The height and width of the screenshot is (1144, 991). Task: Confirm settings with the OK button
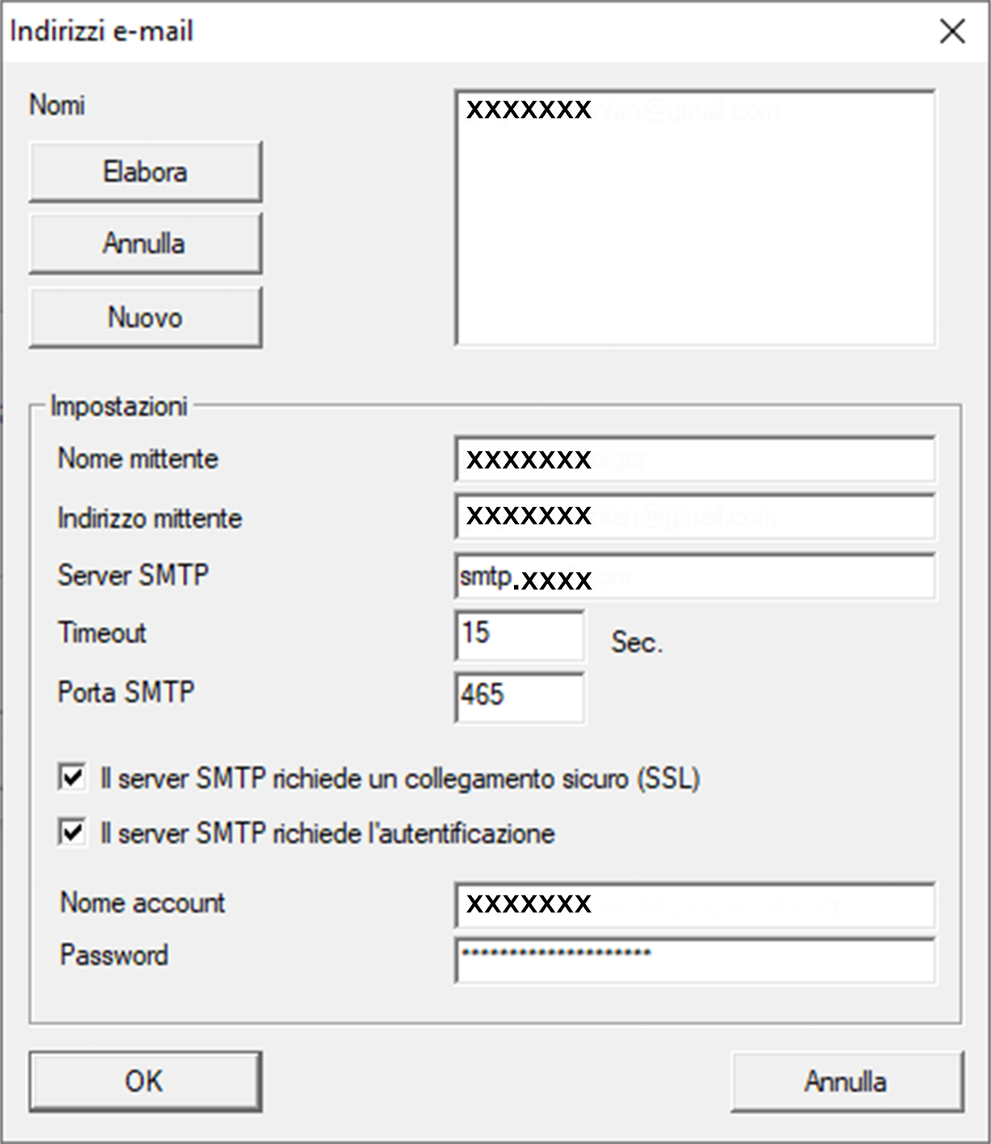145,1081
